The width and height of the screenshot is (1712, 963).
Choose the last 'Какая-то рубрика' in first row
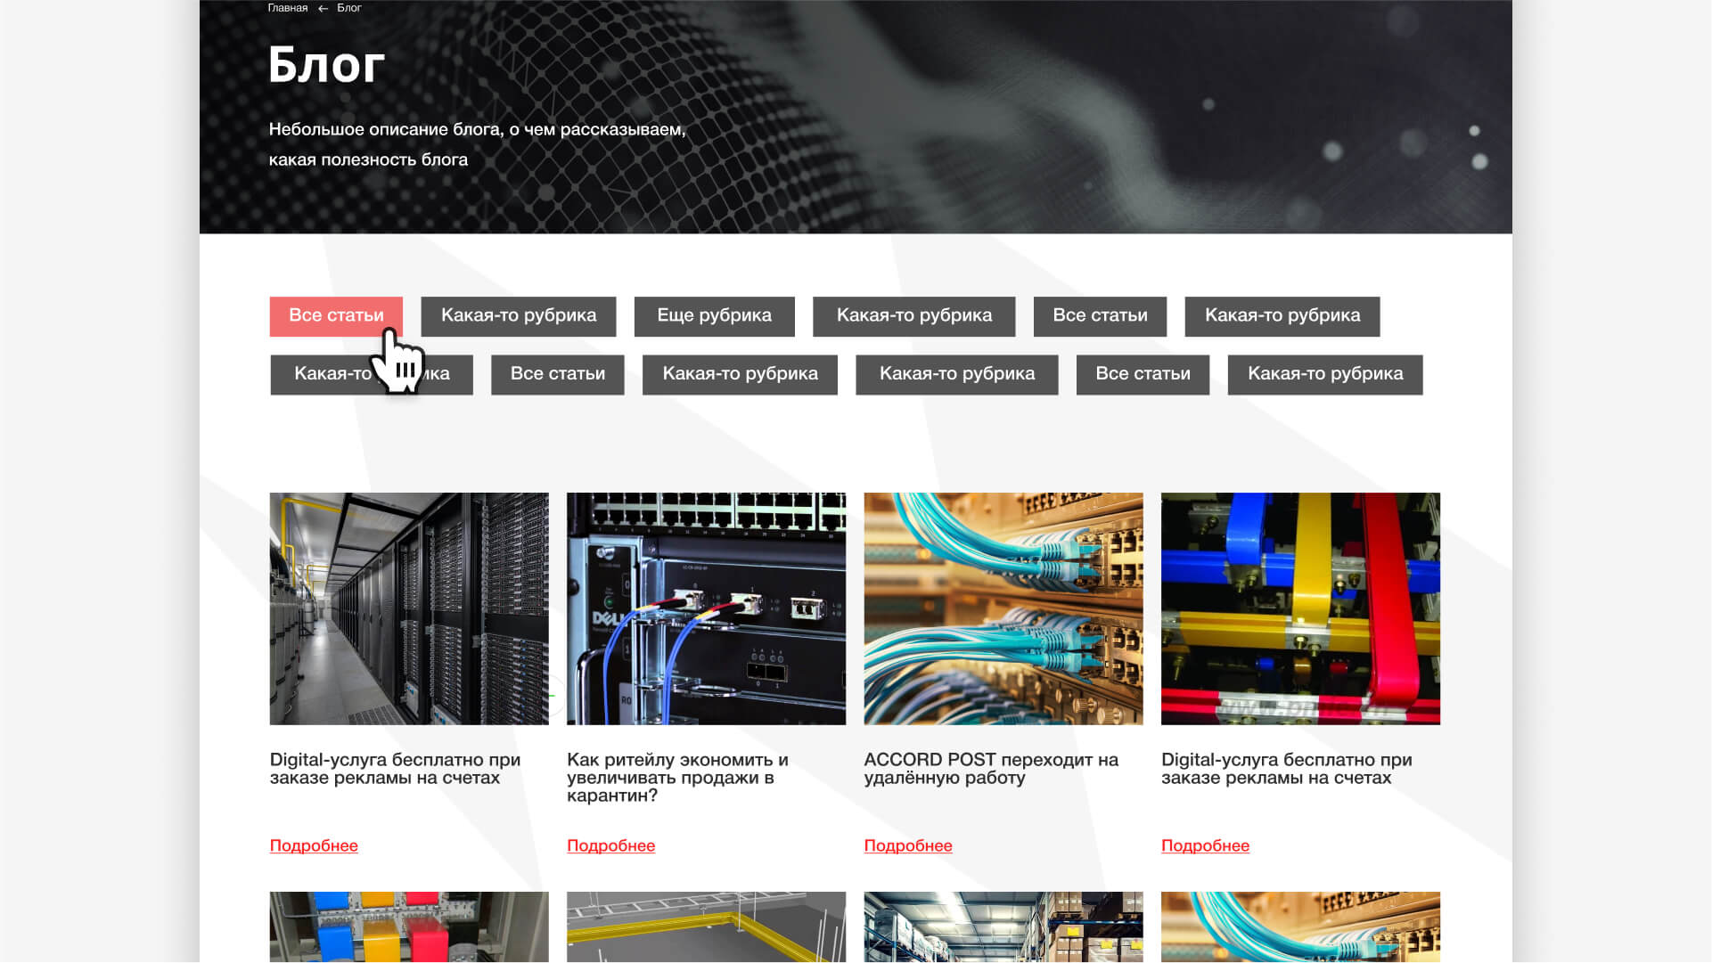(1282, 315)
